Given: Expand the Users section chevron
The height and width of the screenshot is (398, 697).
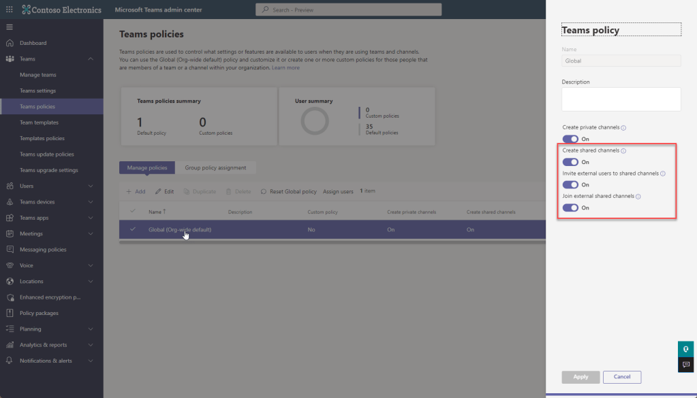Looking at the screenshot, I should 91,186.
